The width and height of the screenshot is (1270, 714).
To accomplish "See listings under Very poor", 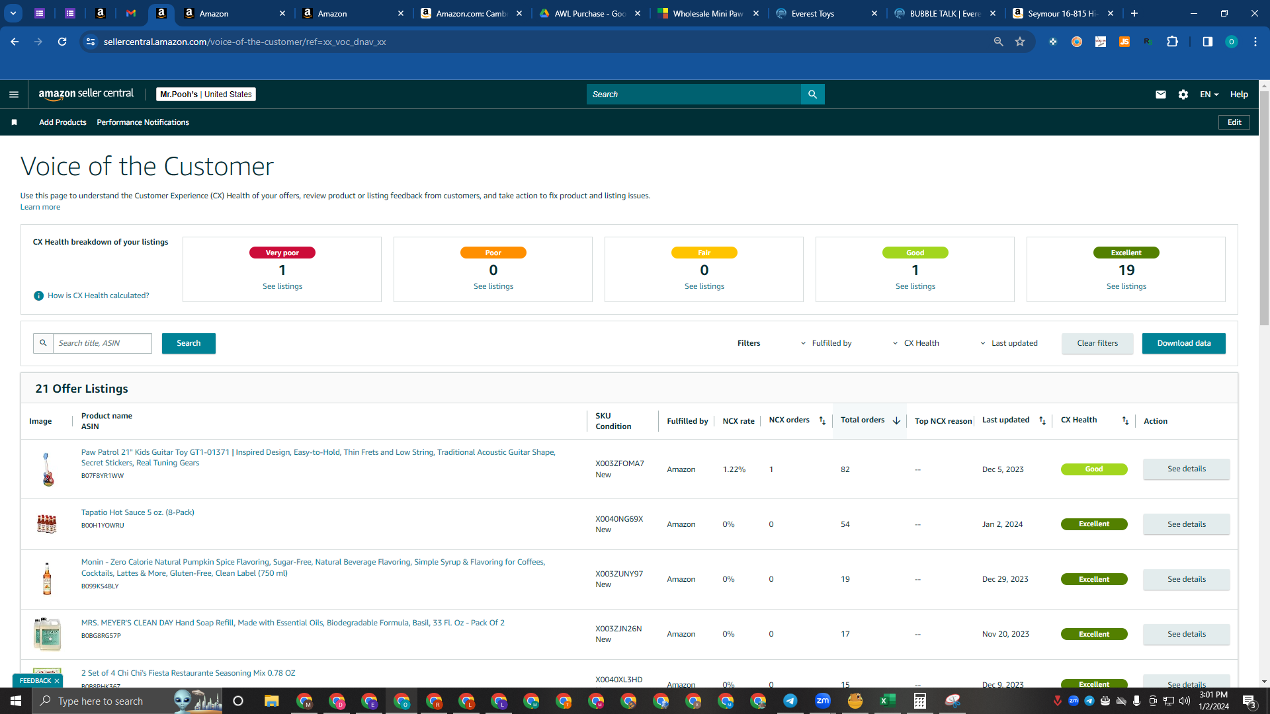I will pos(282,286).
